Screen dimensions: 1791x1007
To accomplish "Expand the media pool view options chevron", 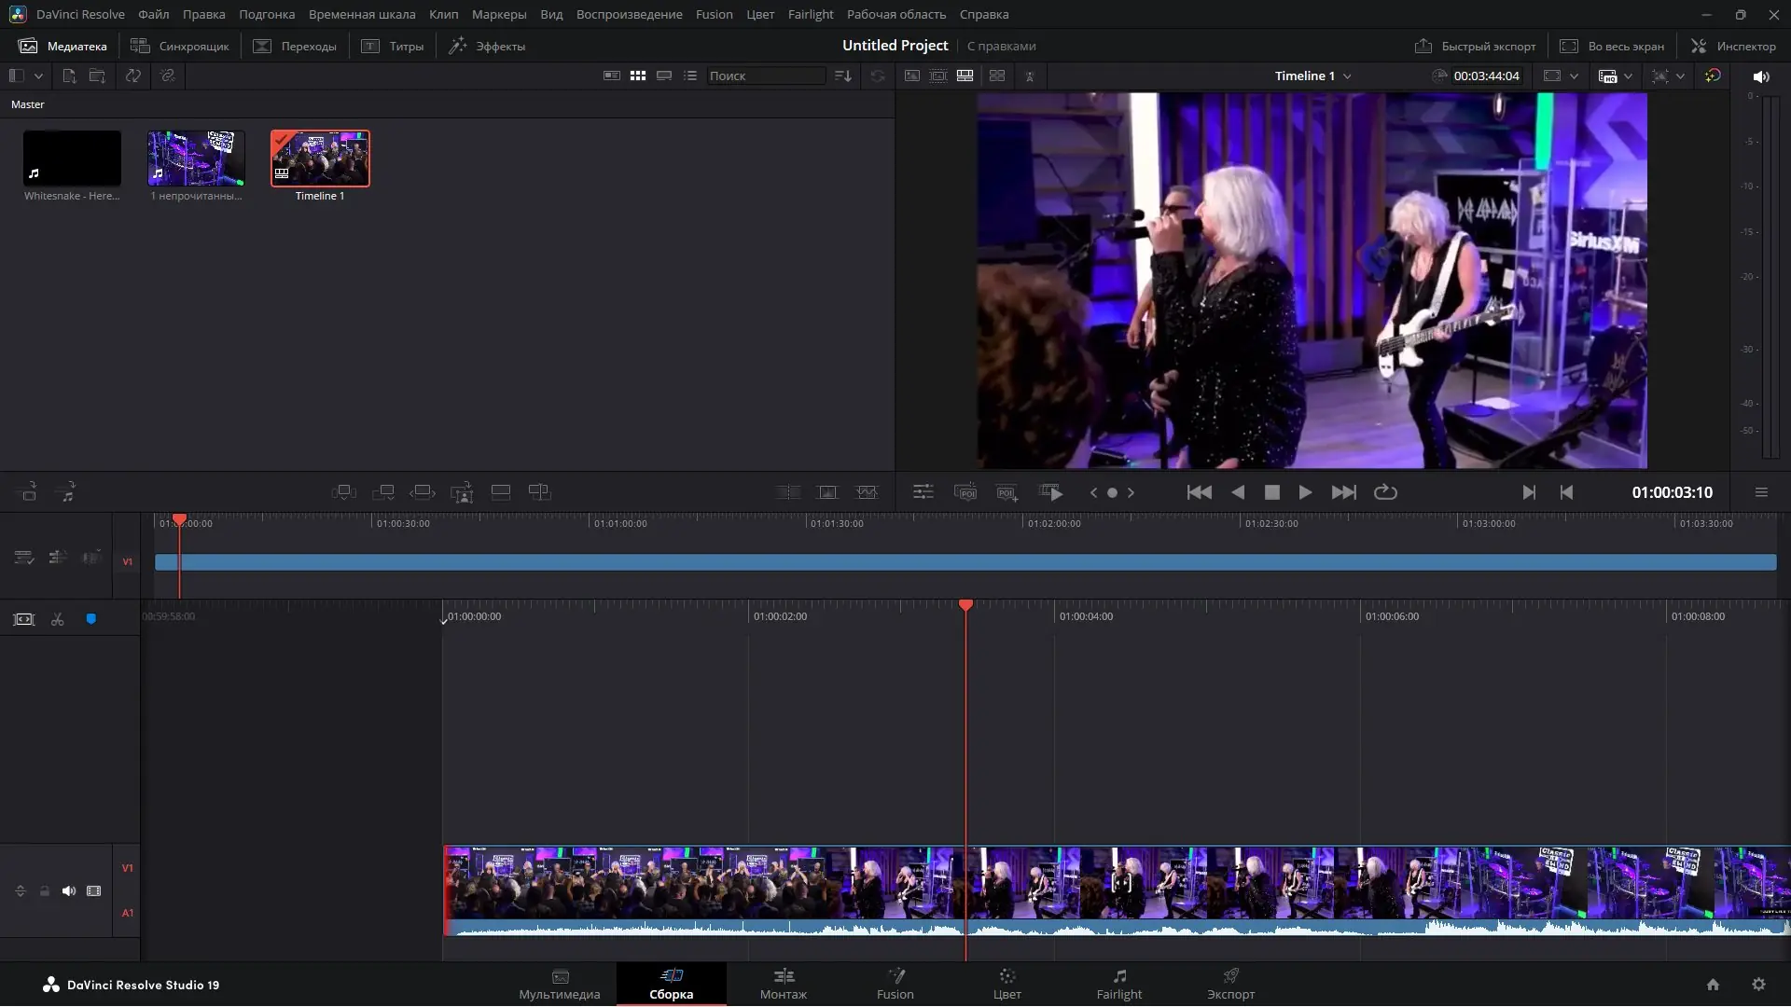I will click(x=38, y=76).
